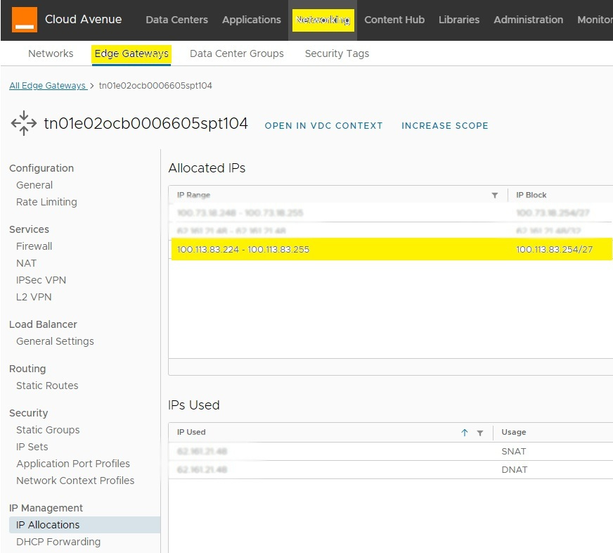
Task: Open the Data Centers top menu
Action: coord(176,20)
